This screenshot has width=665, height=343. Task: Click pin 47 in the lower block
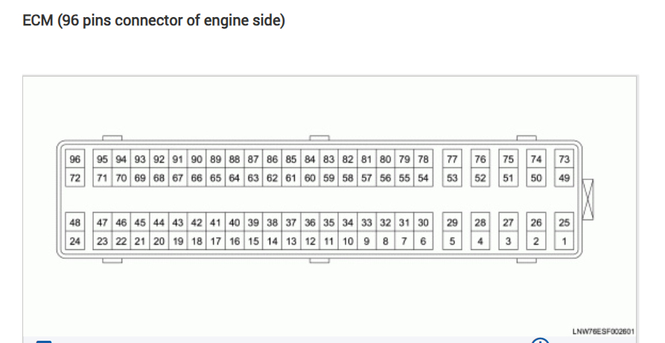click(x=103, y=222)
